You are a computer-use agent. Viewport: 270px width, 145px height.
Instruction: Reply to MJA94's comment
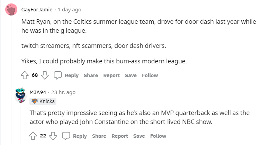click(x=80, y=136)
